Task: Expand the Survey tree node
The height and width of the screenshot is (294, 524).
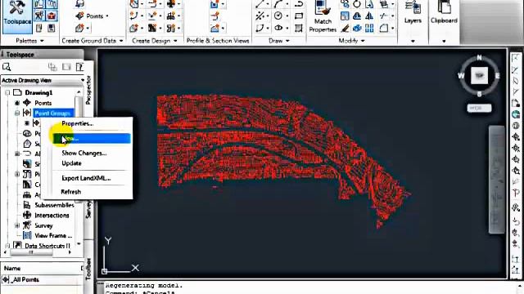Action: pos(17,225)
